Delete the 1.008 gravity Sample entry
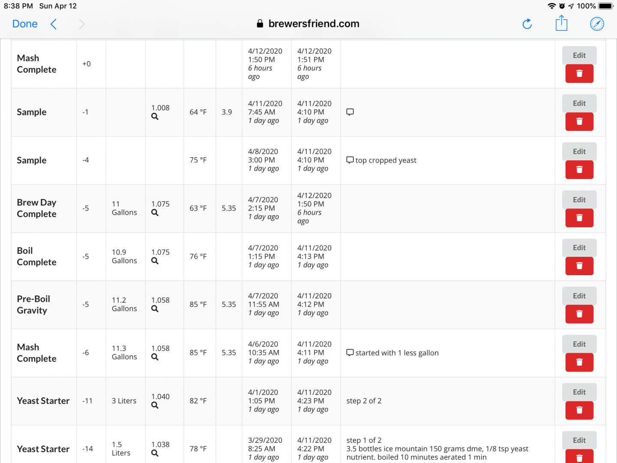Viewport: 617px width, 463px height. pyautogui.click(x=579, y=122)
